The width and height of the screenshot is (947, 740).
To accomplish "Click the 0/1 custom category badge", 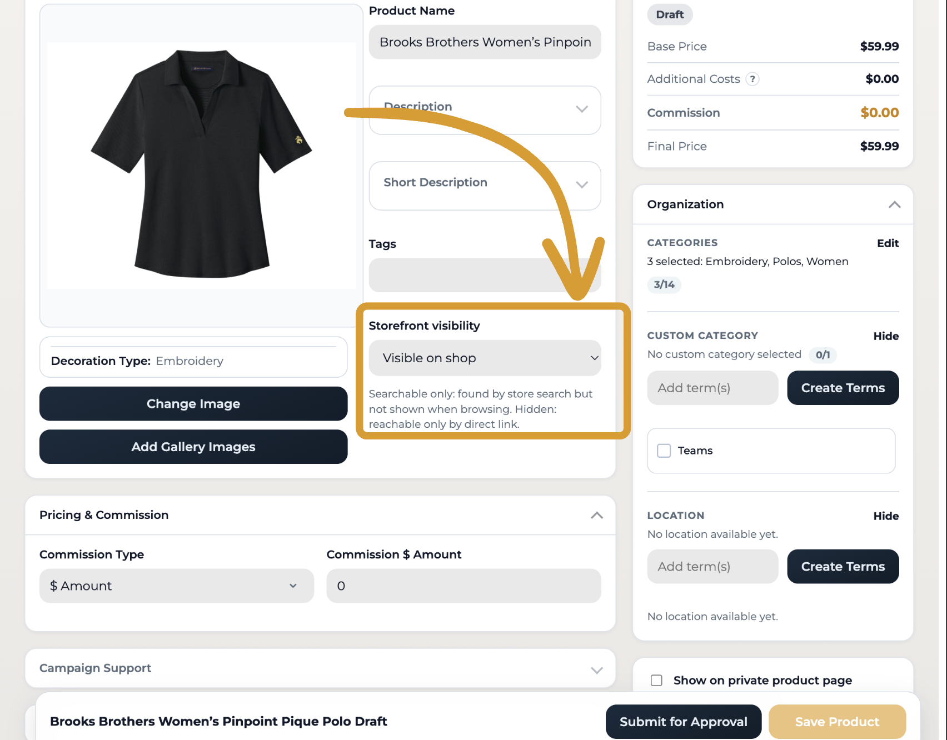I will click(x=823, y=354).
